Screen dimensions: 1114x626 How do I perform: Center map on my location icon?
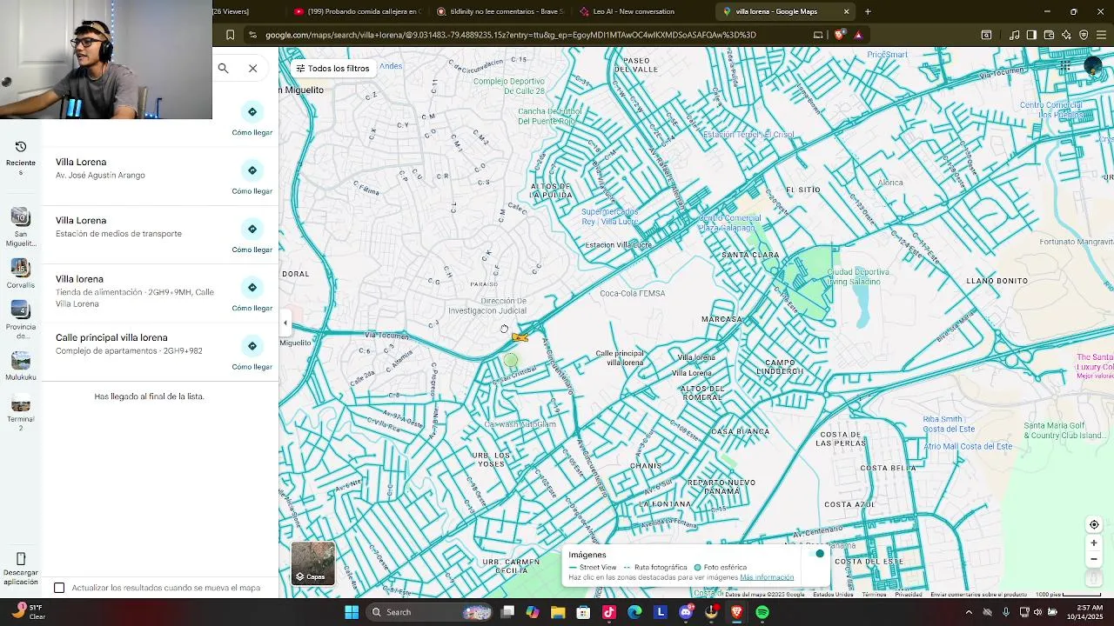coord(1094,524)
